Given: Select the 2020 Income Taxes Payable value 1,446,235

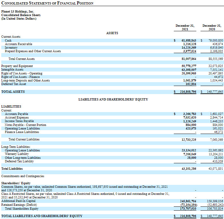Looking at the screenshot, I should tap(214, 121).
